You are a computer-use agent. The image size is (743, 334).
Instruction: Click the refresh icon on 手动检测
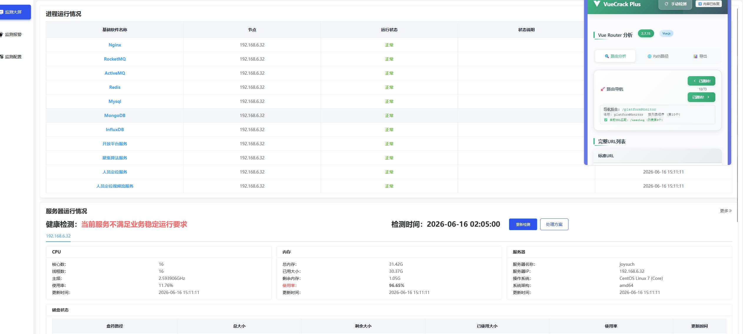(x=666, y=4)
